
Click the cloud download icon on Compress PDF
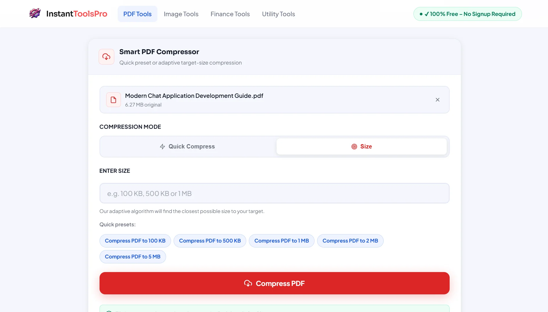coord(248,283)
